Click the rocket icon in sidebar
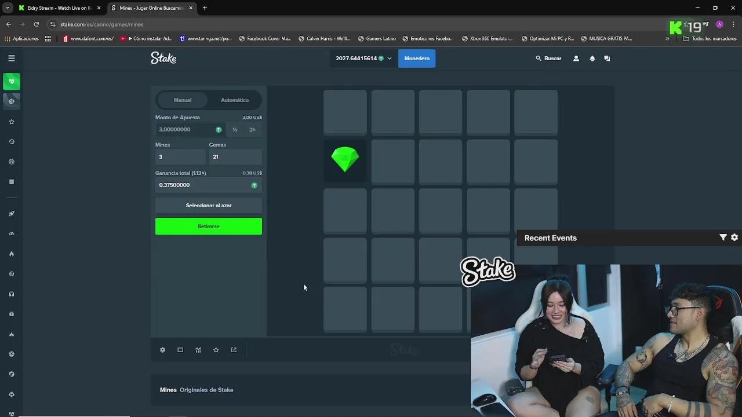This screenshot has height=417, width=742. (x=11, y=214)
